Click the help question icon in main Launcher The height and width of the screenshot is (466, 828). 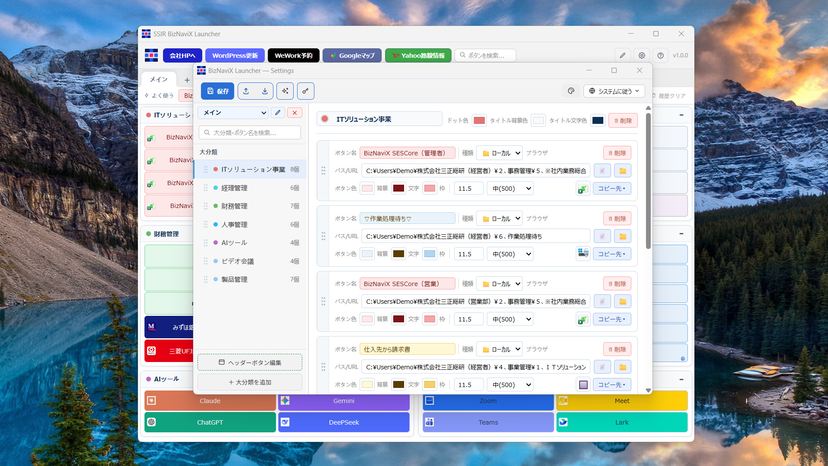tap(660, 55)
